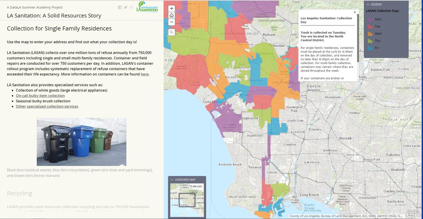
Task: Click 'Collection of white goods' list item
Action: pyautogui.click(x=62, y=90)
